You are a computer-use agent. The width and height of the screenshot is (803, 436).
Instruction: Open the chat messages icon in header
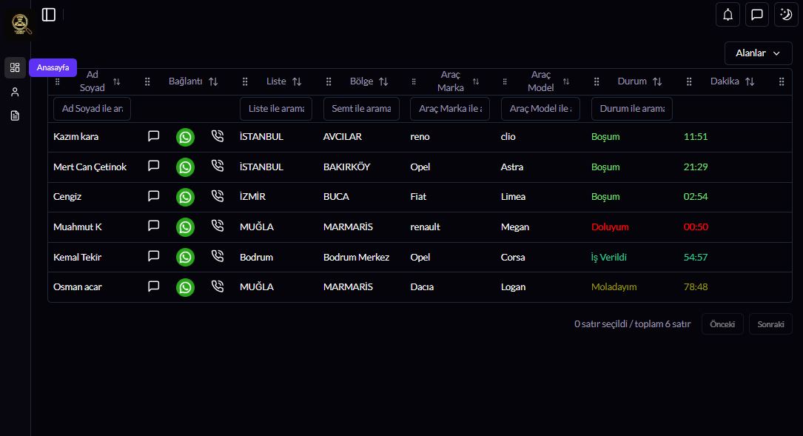pyautogui.click(x=757, y=14)
